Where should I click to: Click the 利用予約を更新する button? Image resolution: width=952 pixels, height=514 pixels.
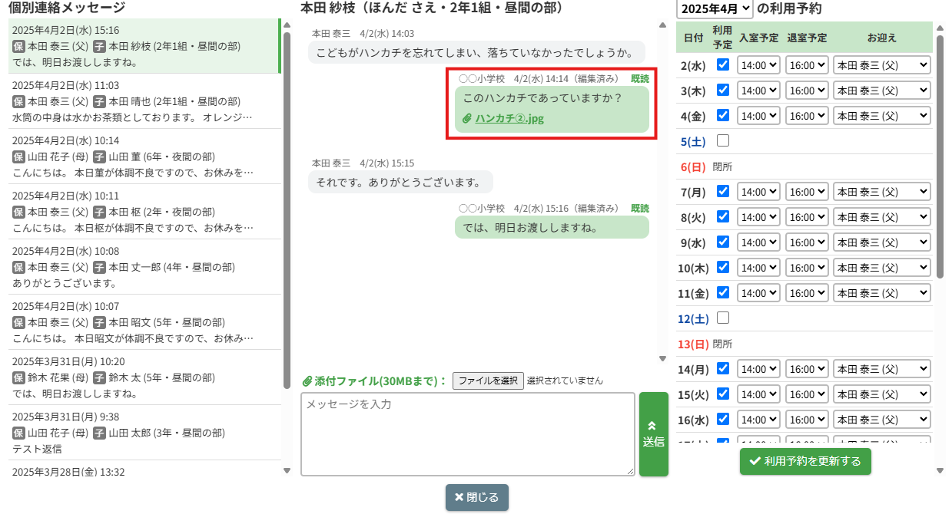[805, 461]
